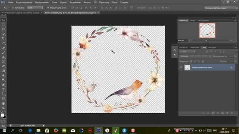
Task: Click lock transparent pixels icon
Action: (191, 61)
